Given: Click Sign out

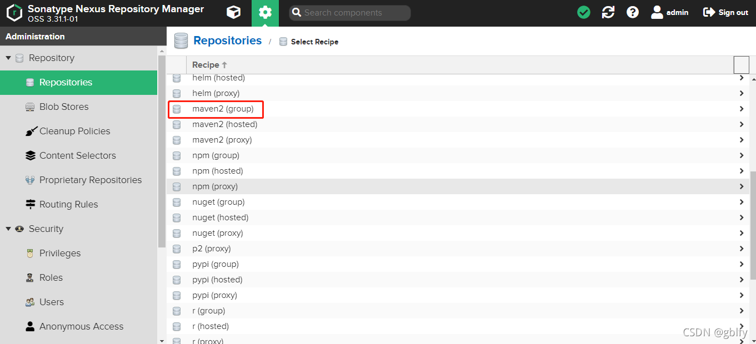Looking at the screenshot, I should pos(725,12).
